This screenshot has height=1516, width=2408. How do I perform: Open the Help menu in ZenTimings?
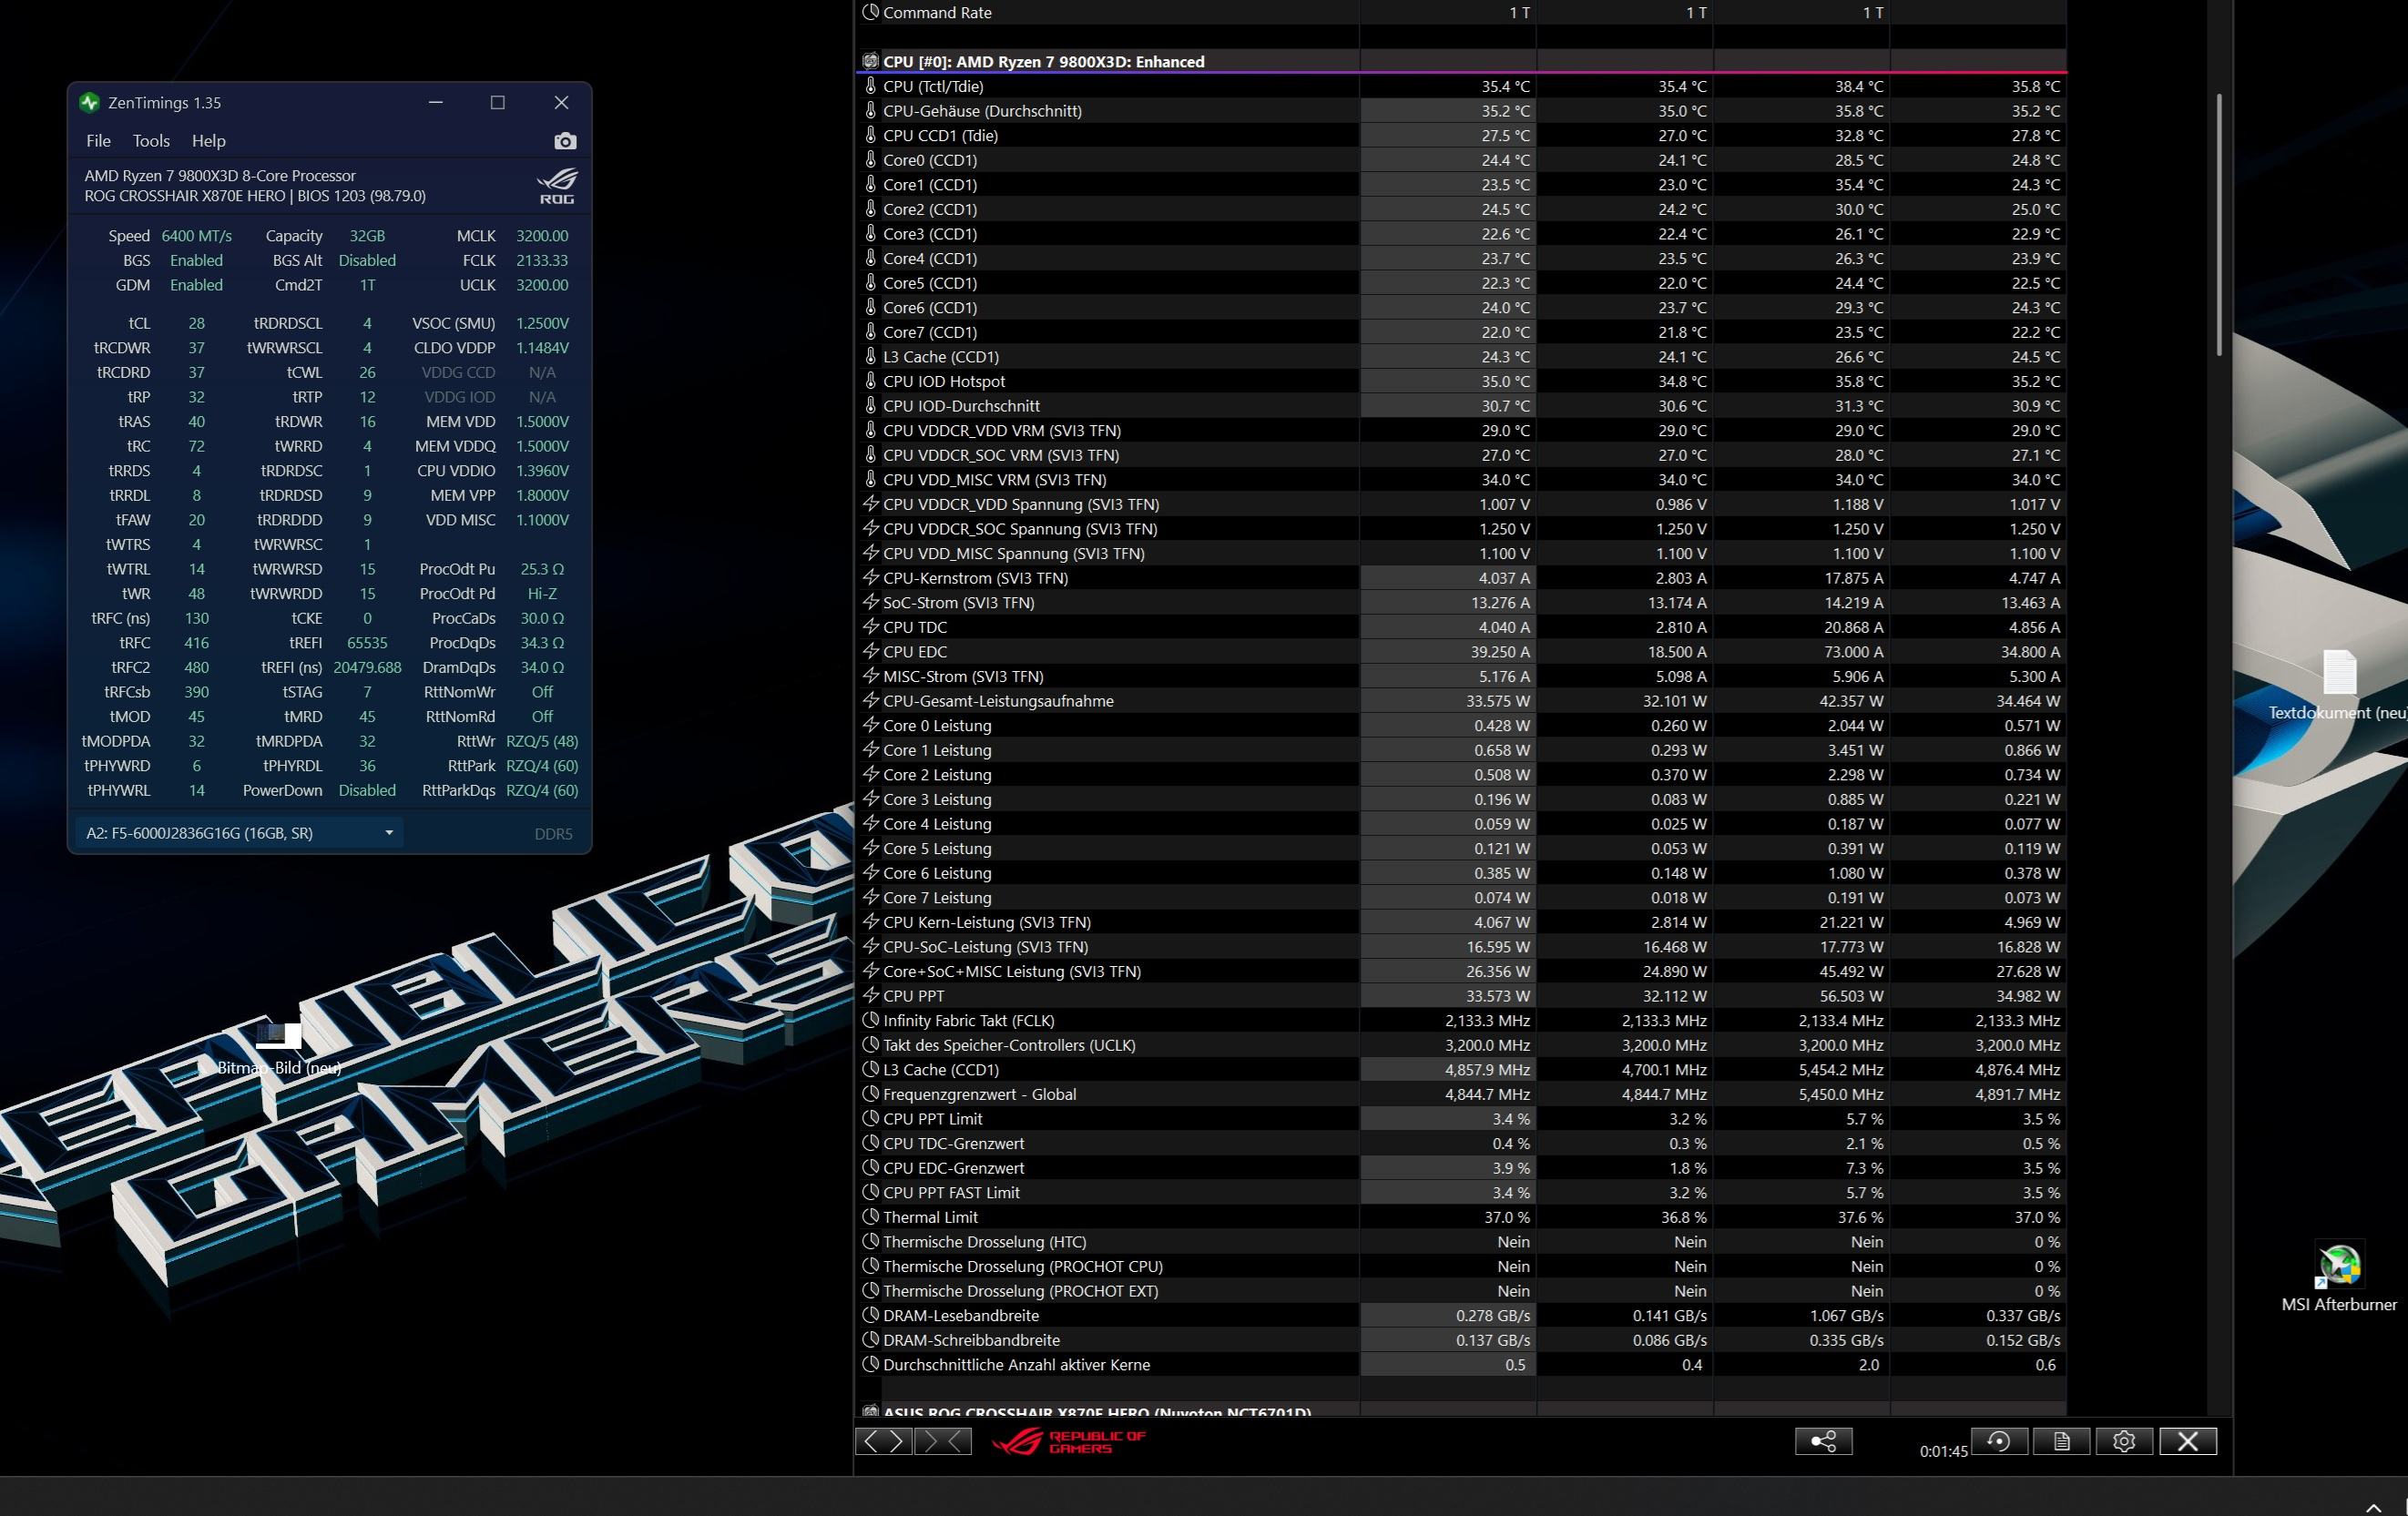coord(208,141)
